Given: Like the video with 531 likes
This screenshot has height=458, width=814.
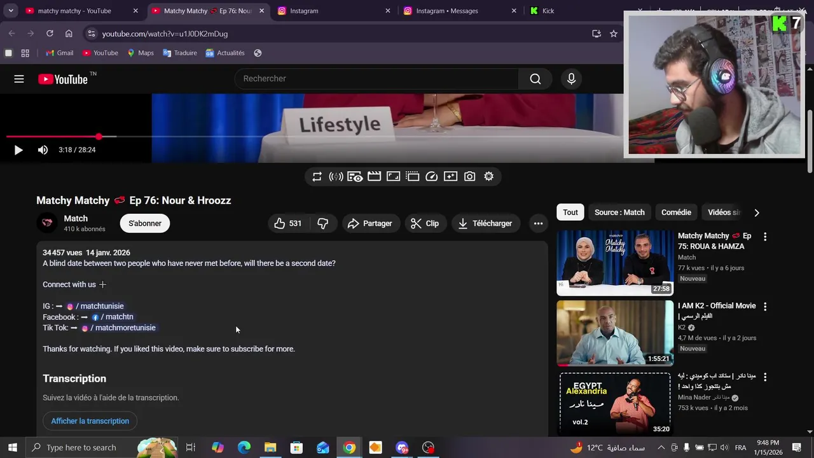Looking at the screenshot, I should point(287,223).
